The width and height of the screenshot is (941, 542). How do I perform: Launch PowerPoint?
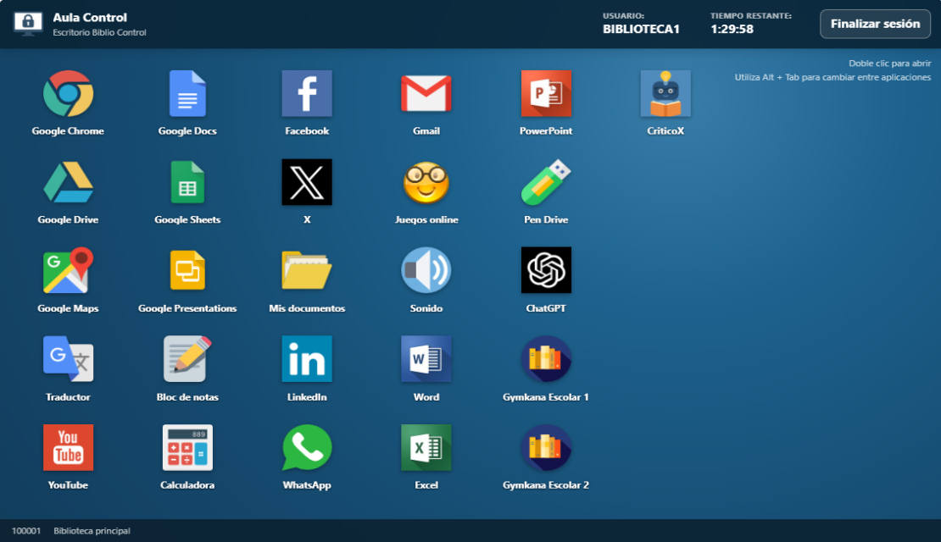pos(546,93)
